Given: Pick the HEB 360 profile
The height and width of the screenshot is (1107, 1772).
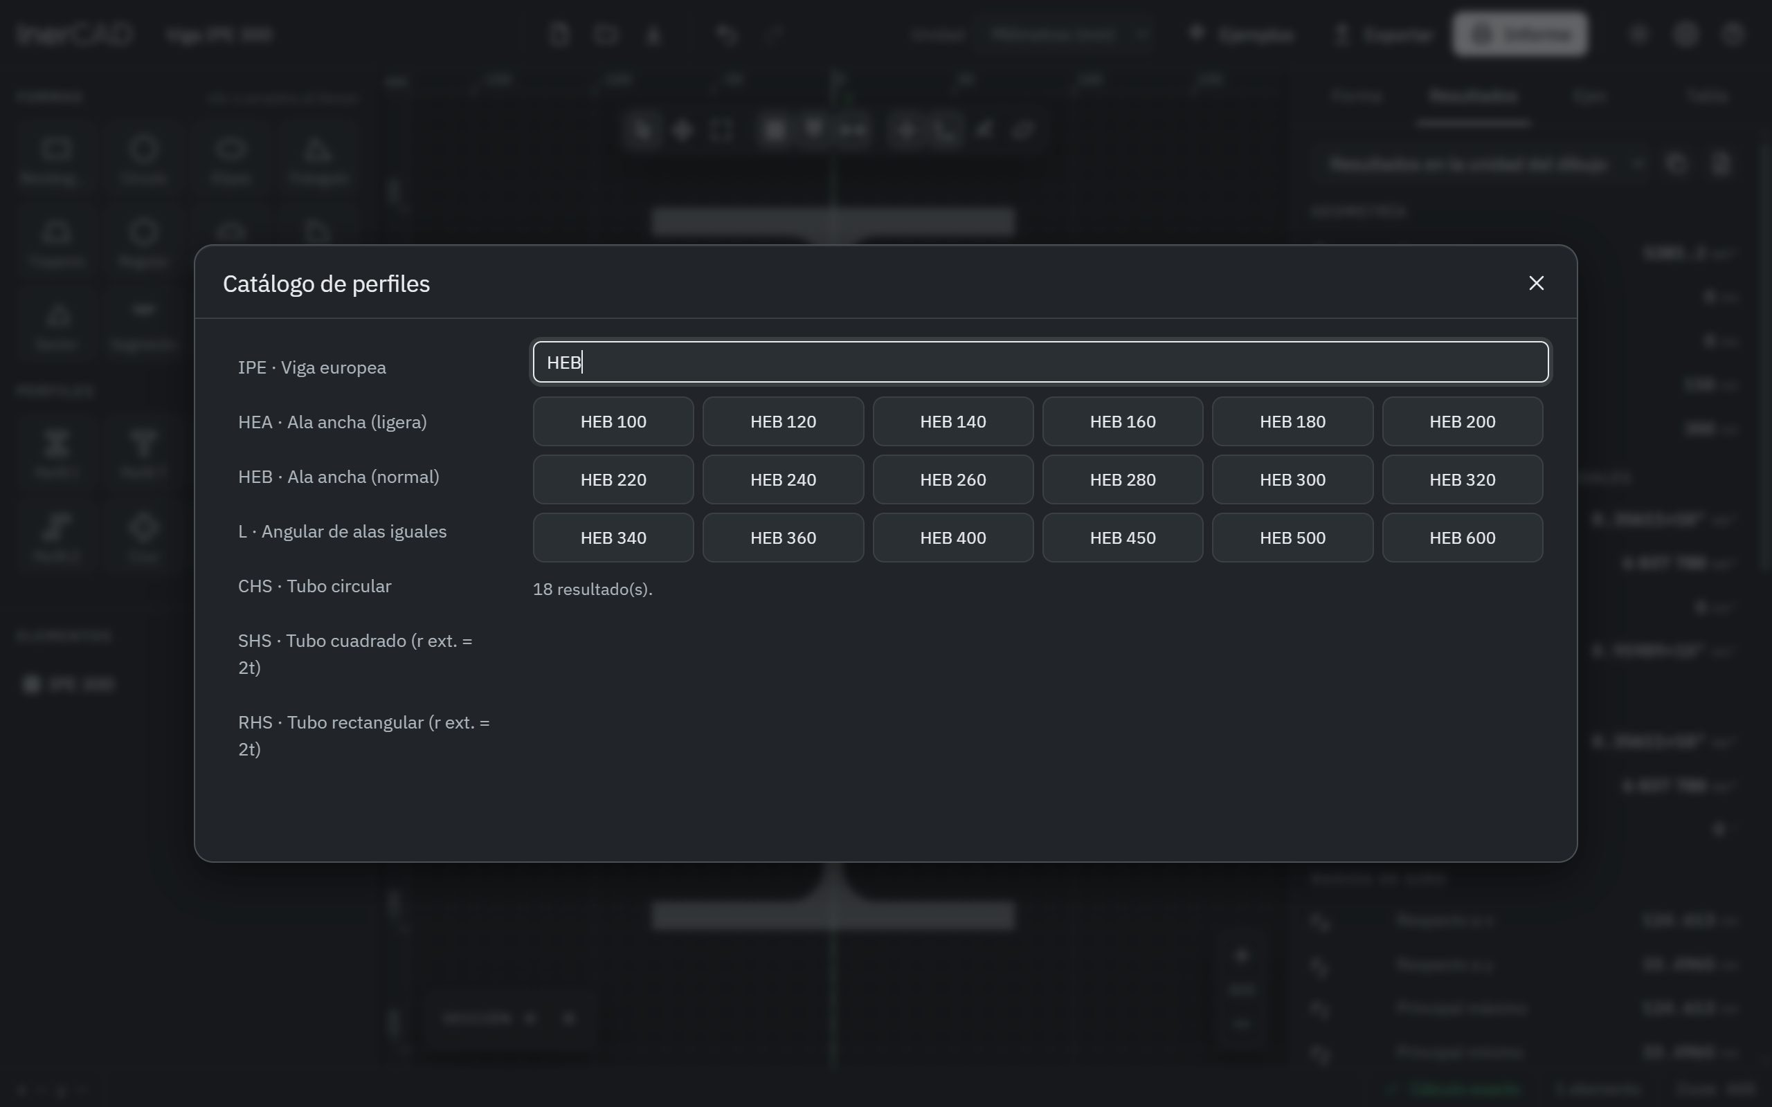Looking at the screenshot, I should (x=784, y=538).
